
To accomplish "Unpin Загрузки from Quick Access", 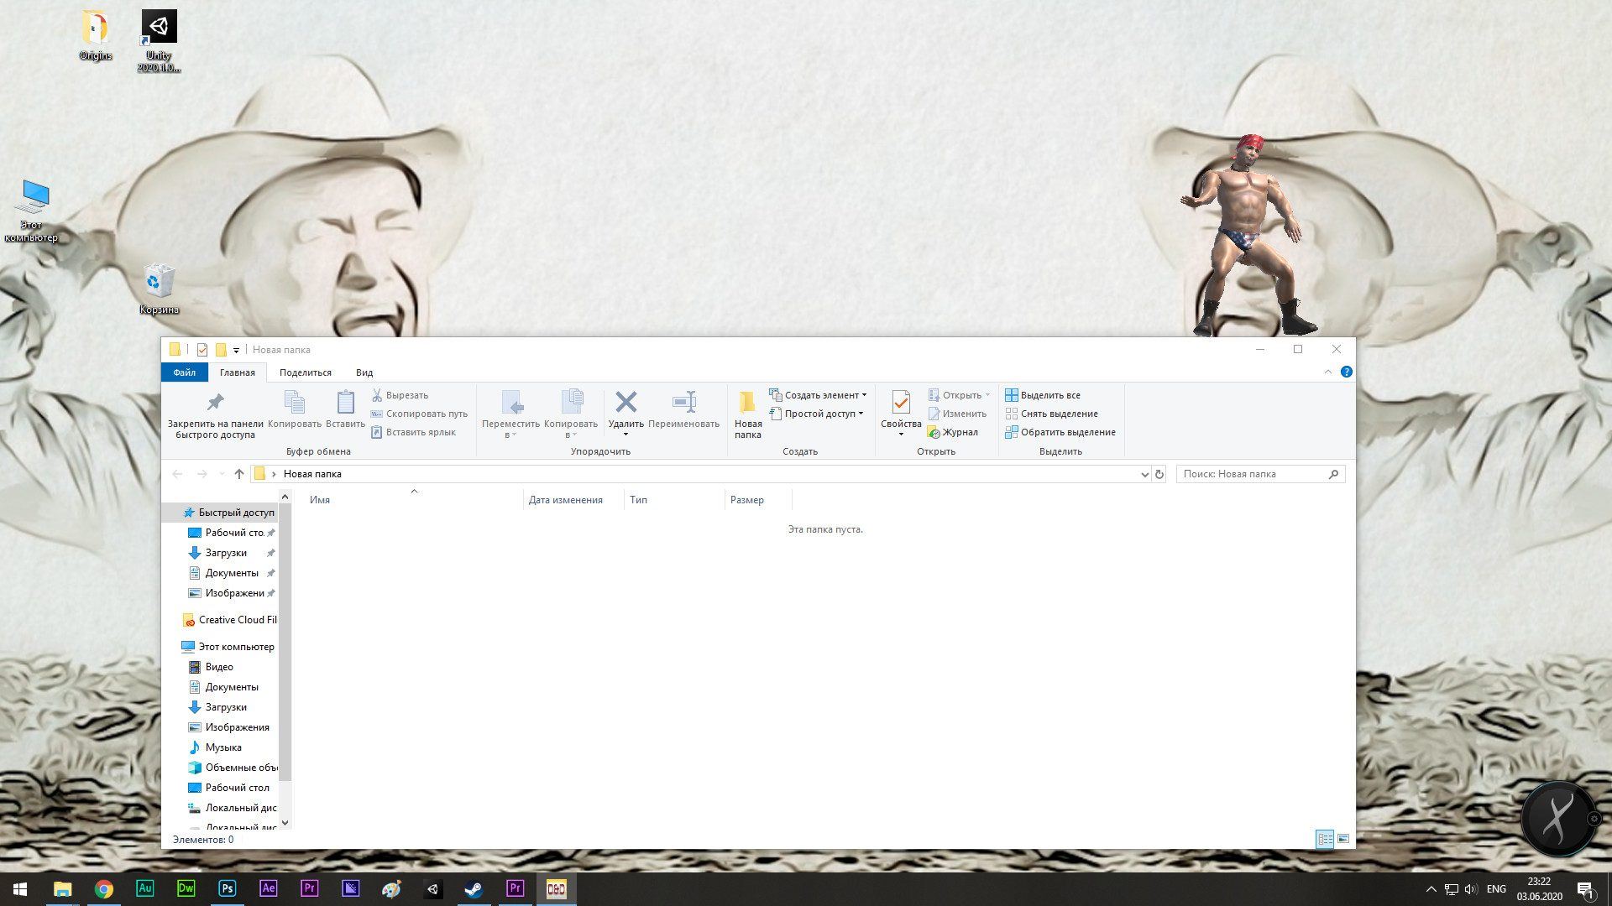I will pyautogui.click(x=270, y=553).
